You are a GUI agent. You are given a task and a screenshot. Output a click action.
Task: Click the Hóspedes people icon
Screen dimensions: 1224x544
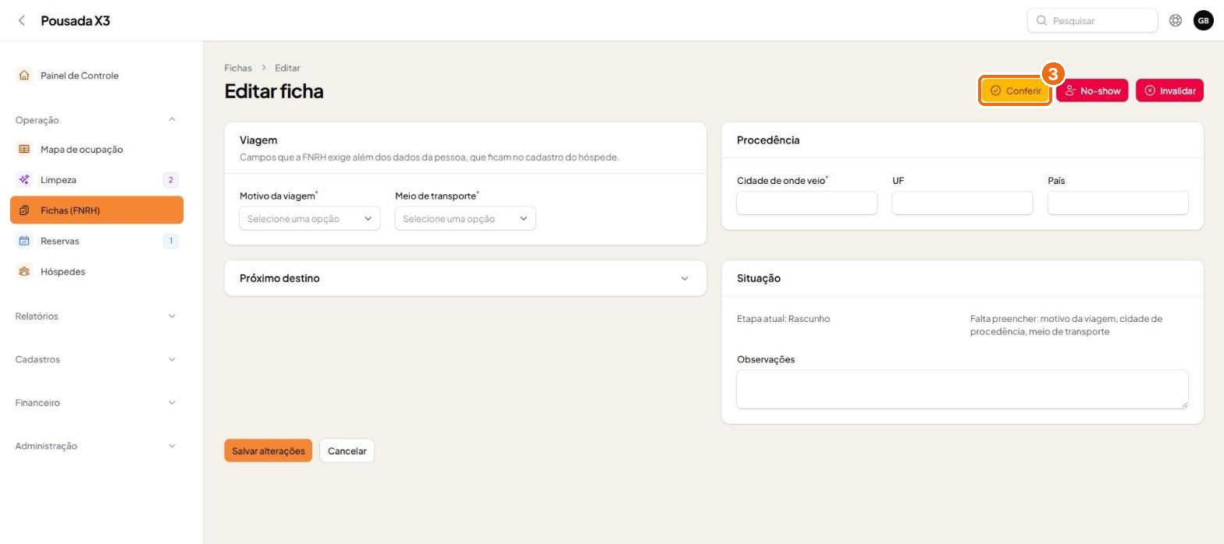point(24,271)
